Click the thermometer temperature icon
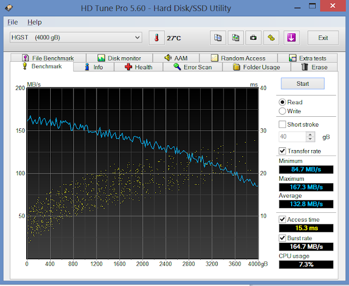 tap(157, 38)
